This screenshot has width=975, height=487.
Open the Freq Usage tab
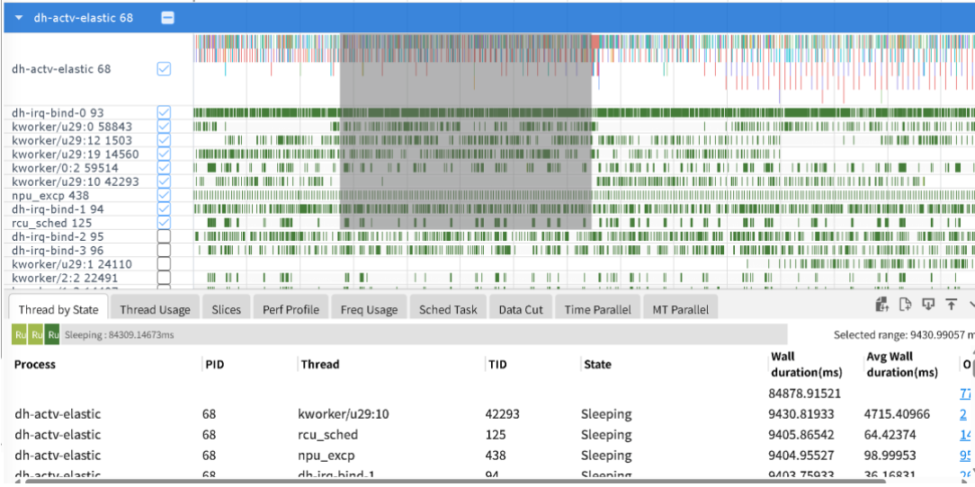coord(369,309)
